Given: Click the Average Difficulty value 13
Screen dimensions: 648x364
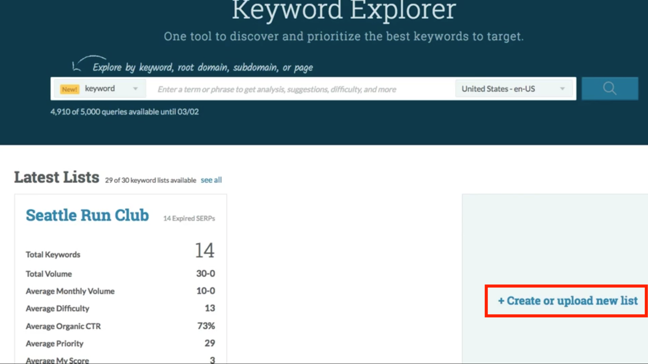Looking at the screenshot, I should coord(210,308).
